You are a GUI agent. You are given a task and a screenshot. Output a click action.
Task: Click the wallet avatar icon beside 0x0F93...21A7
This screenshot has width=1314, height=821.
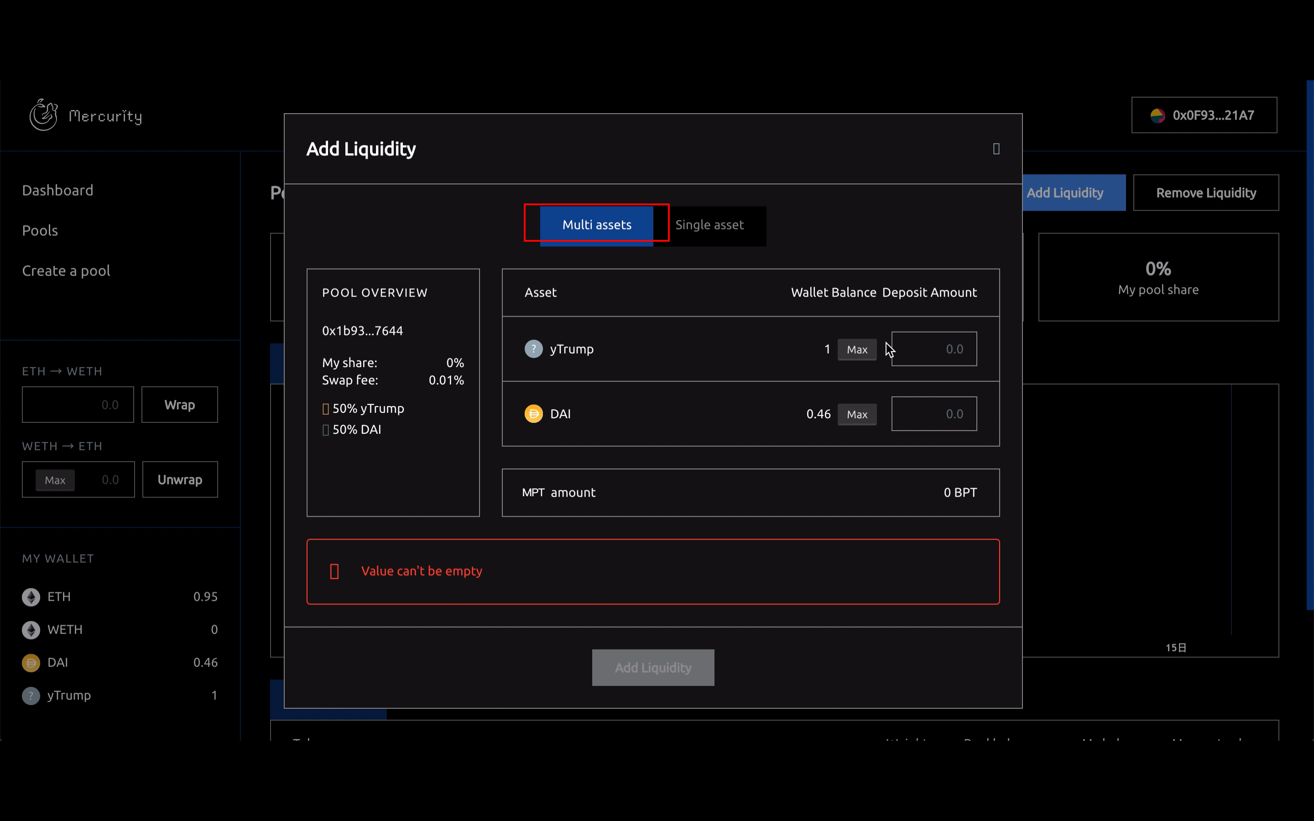pos(1157,116)
